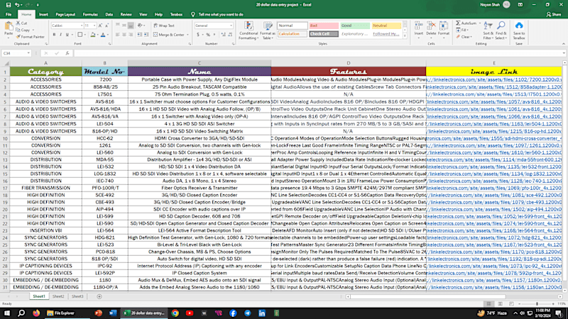
Task: Click the Merge & Center button
Action: tap(168, 35)
